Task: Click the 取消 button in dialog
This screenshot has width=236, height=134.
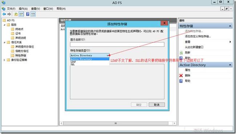Action: point(157,105)
